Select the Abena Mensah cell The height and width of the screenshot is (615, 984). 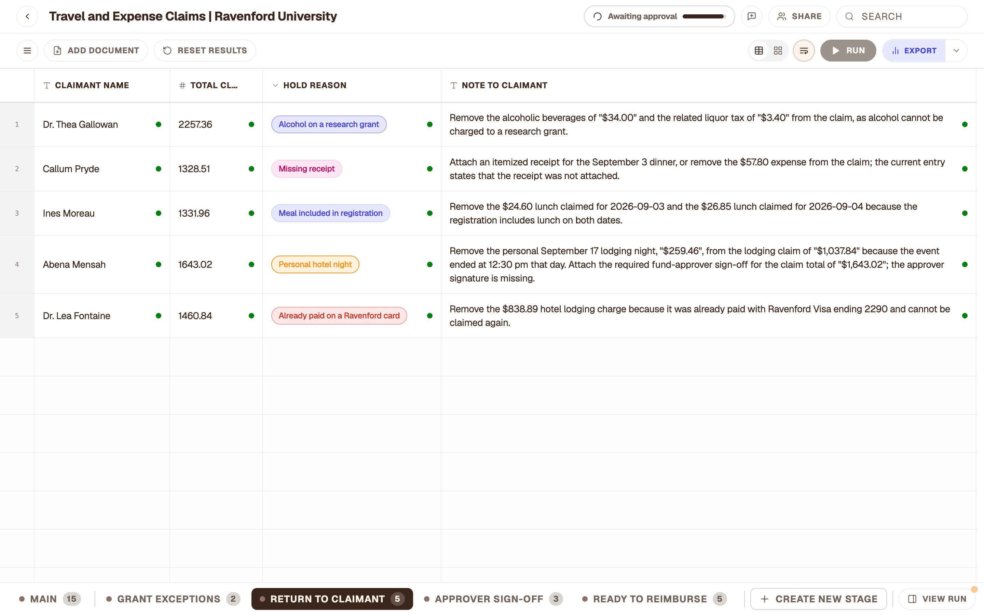click(102, 264)
